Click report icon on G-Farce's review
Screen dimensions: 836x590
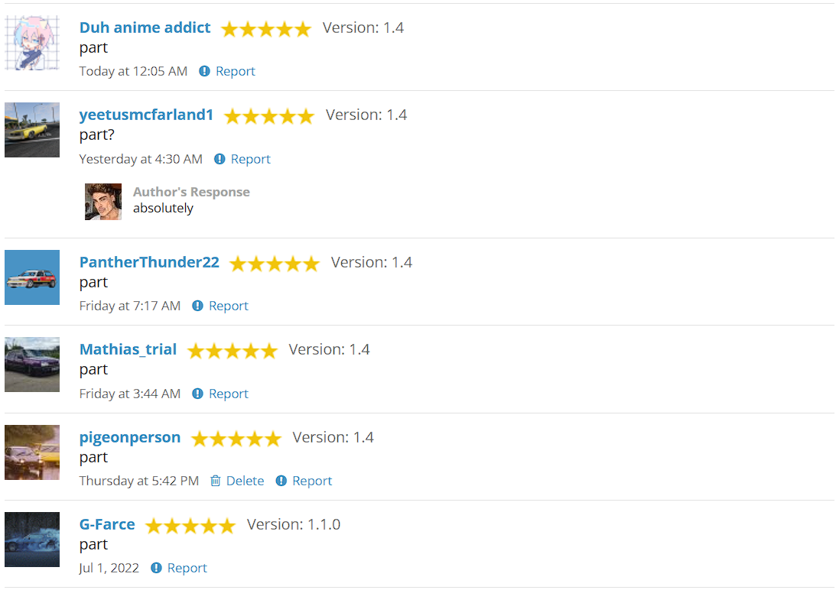point(156,568)
